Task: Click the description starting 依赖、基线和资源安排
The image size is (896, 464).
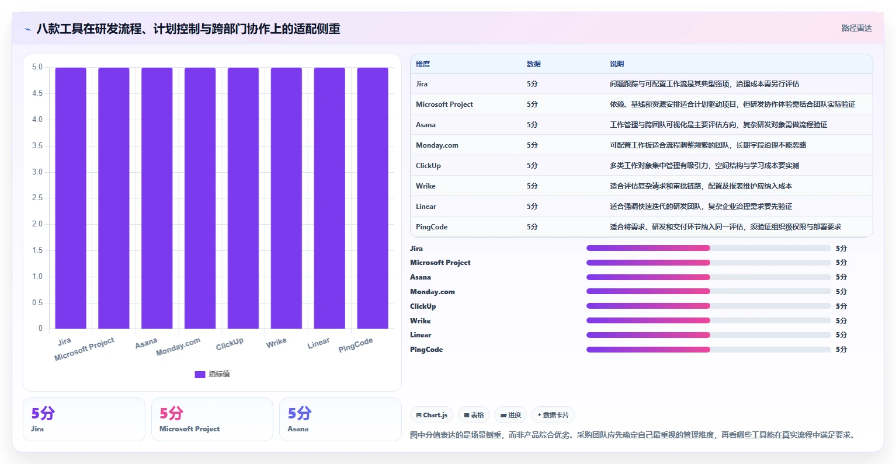Action: pyautogui.click(x=732, y=104)
